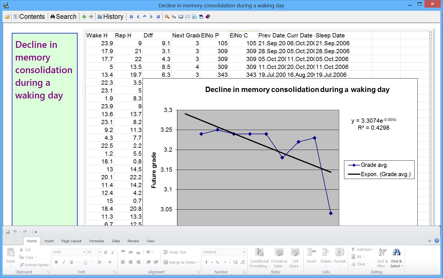Click the envelope mail icon in toolbar
This screenshot has height=278, width=443.
pos(187,17)
